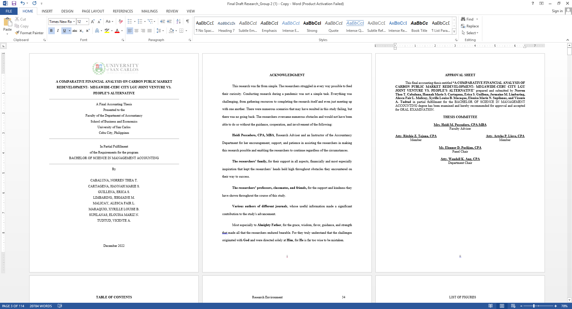Image resolution: width=572 pixels, height=309 pixels.
Task: Go to the PAGE LAYOUT tab
Action: [93, 11]
